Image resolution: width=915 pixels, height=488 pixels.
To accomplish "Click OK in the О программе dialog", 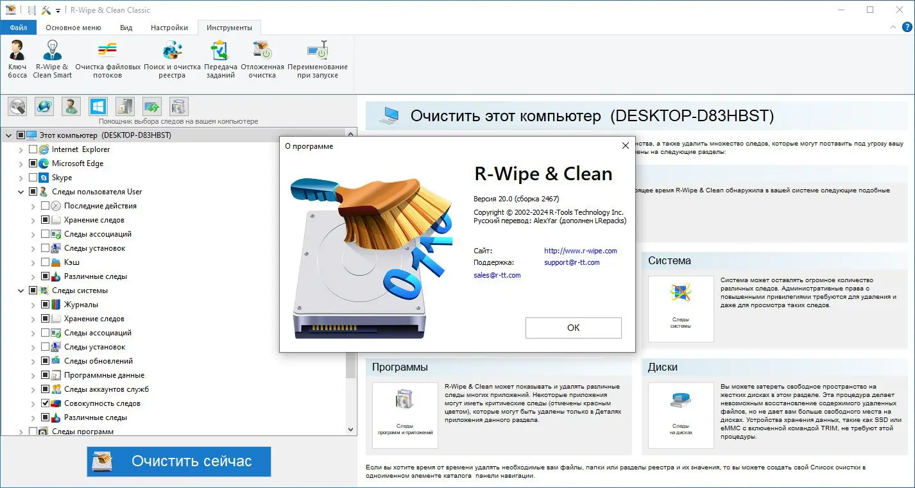I will point(574,328).
